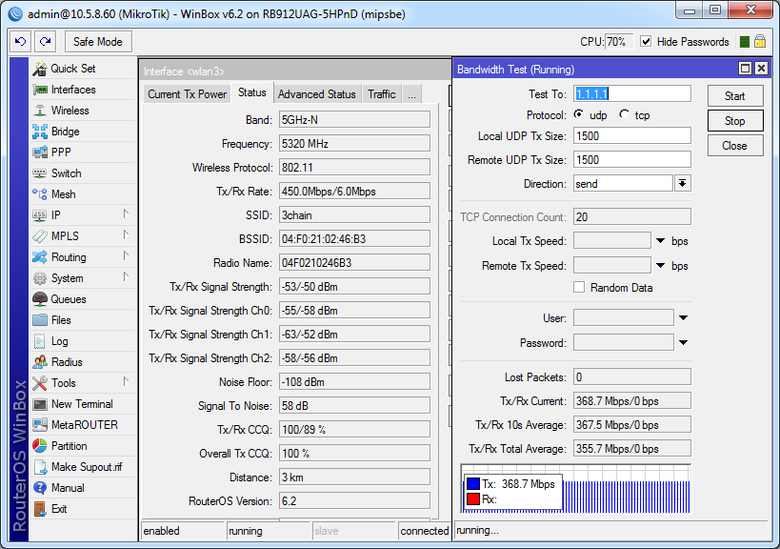The image size is (780, 549).
Task: Click the User input field
Action: point(624,318)
